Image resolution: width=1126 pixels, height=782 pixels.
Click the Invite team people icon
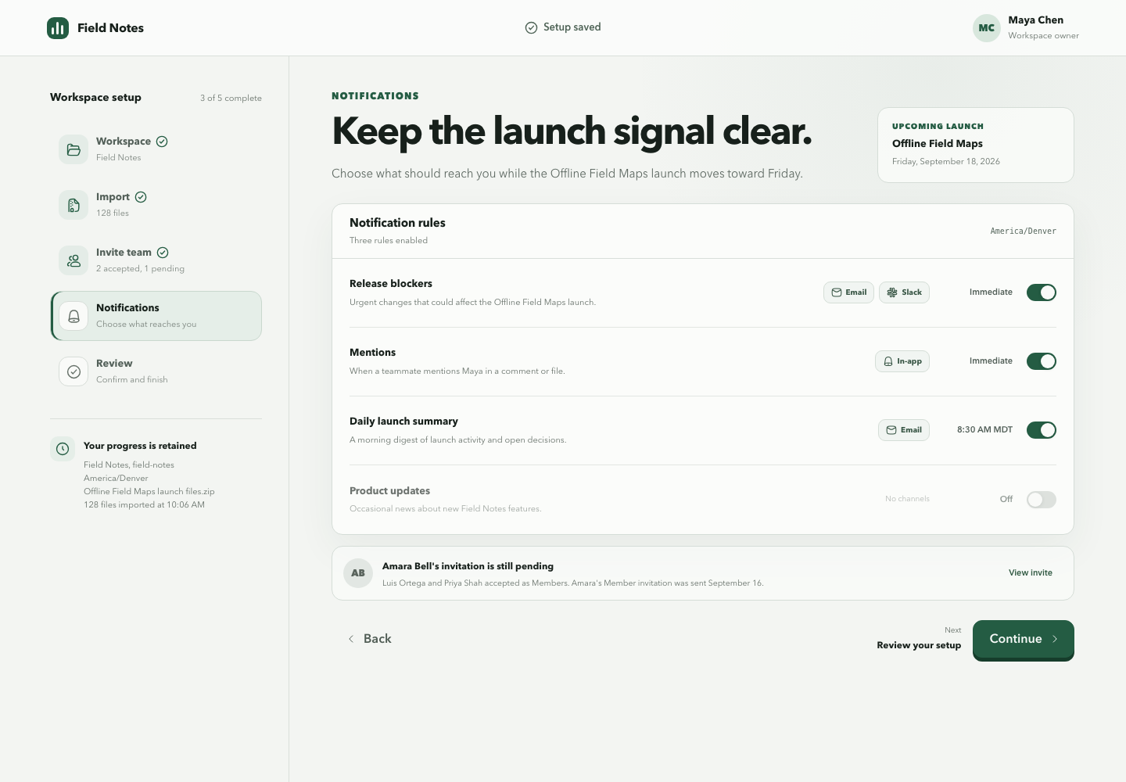(74, 260)
